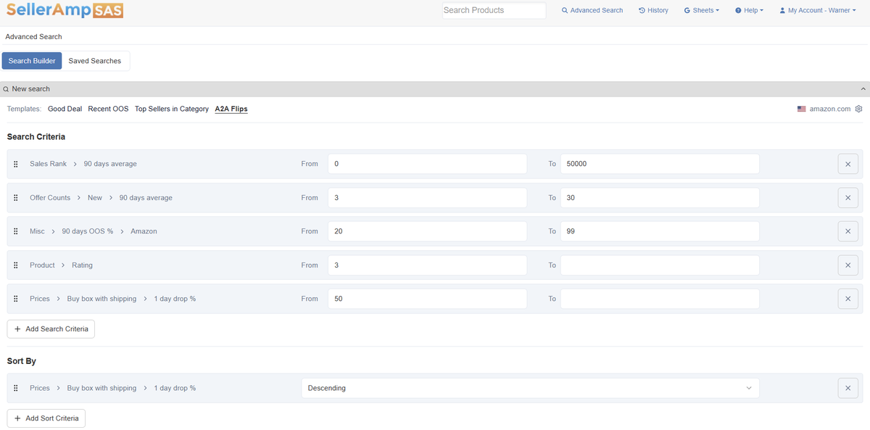Screen dimensions: 870x430
Task: Click empty 1 day drop % To field
Action: (x=660, y=299)
